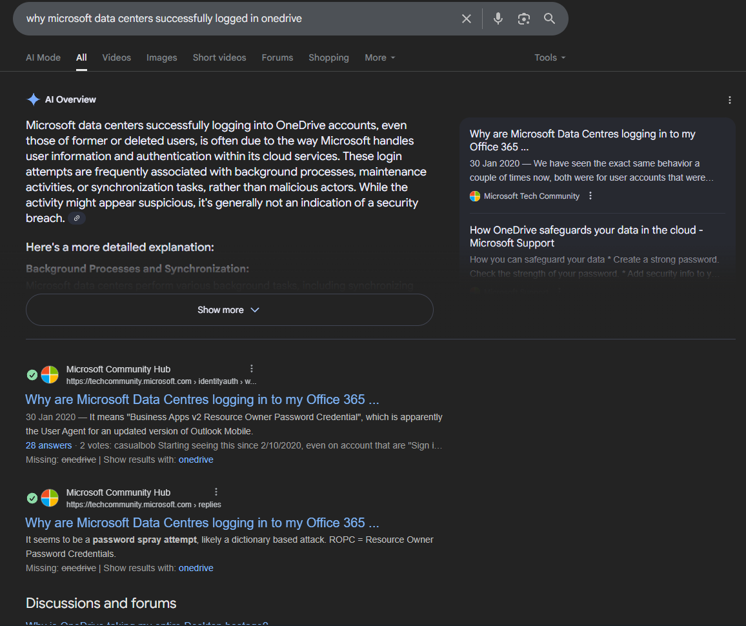746x626 pixels.
Task: Open three-dot menu beside Microsoft Tech Community source
Action: pyautogui.click(x=590, y=196)
